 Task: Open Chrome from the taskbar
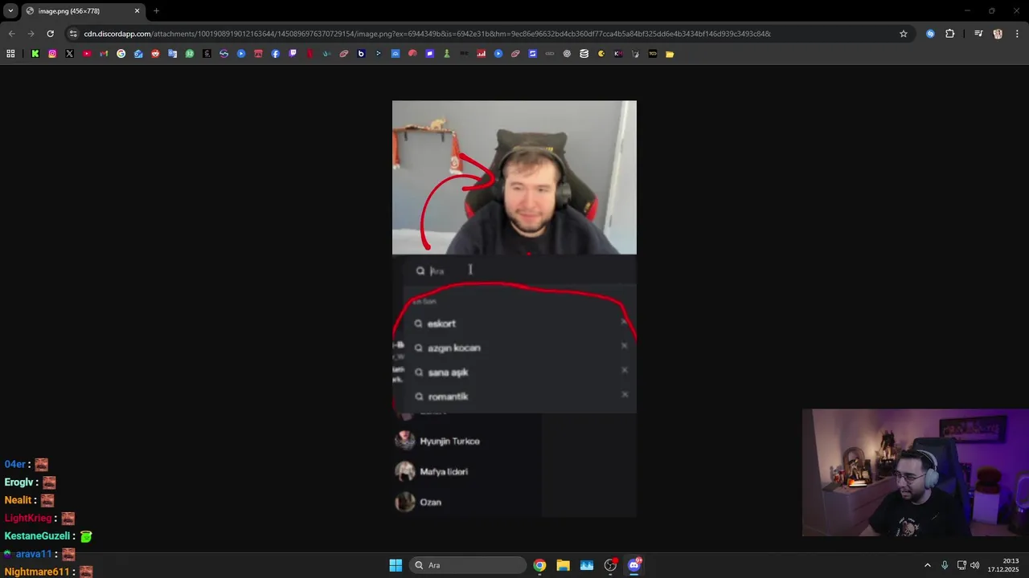[x=539, y=565]
